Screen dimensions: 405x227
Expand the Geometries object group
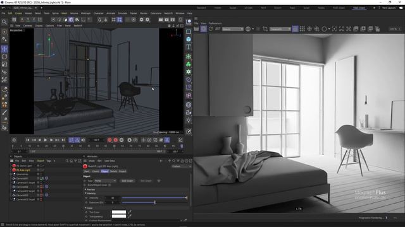(x=11, y=174)
